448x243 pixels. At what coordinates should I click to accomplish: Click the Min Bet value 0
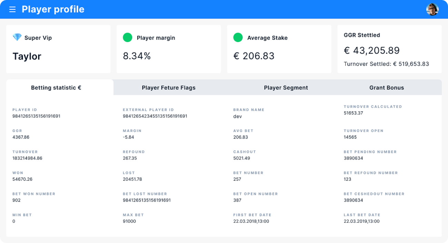coord(14,221)
